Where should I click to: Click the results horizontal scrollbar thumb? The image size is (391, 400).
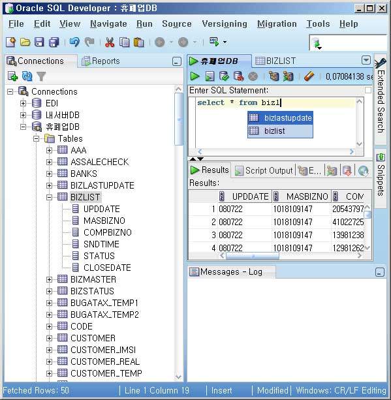pos(253,256)
